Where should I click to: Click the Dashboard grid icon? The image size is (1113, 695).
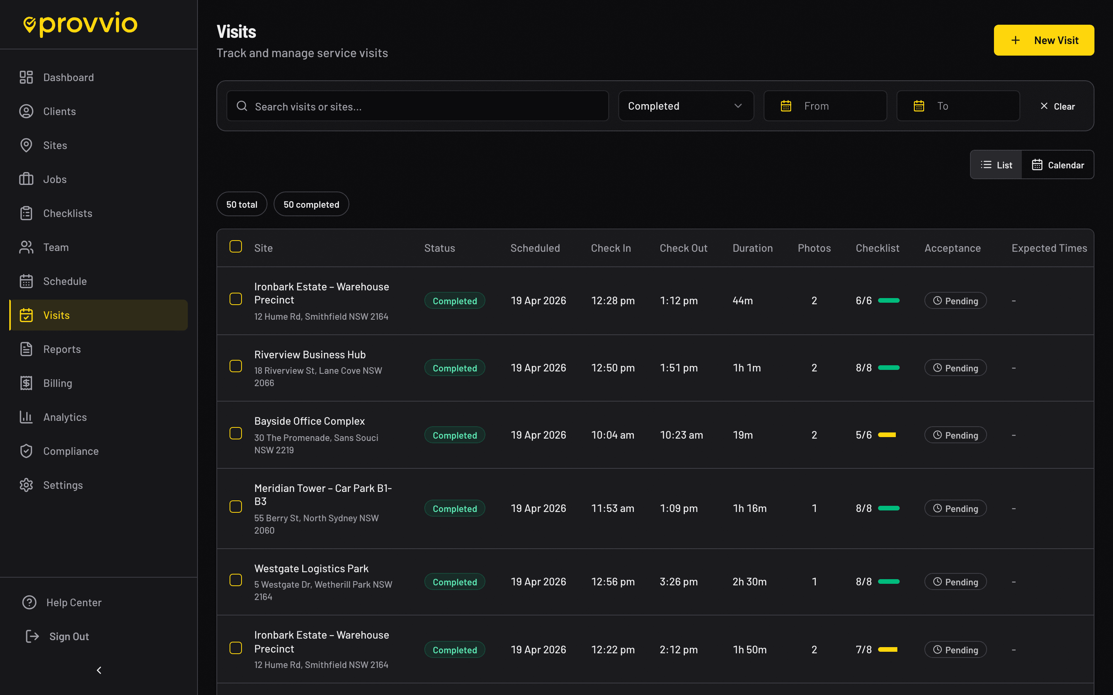pyautogui.click(x=26, y=77)
